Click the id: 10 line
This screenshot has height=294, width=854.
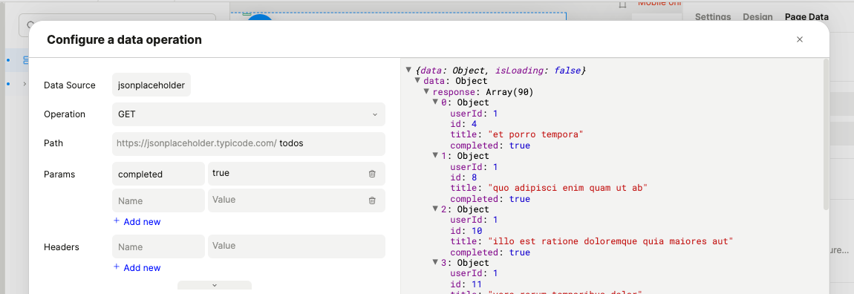[466, 231]
